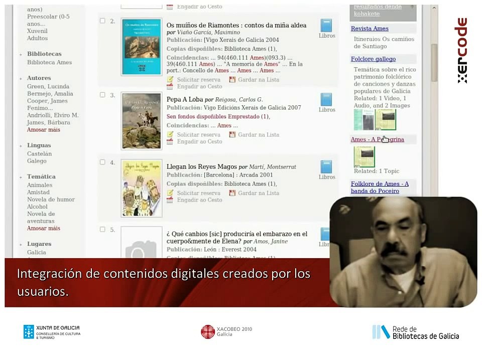The image size is (482, 361).
Task: Click the Xacobeo 2010 Galicia logo
Action: 226,332
